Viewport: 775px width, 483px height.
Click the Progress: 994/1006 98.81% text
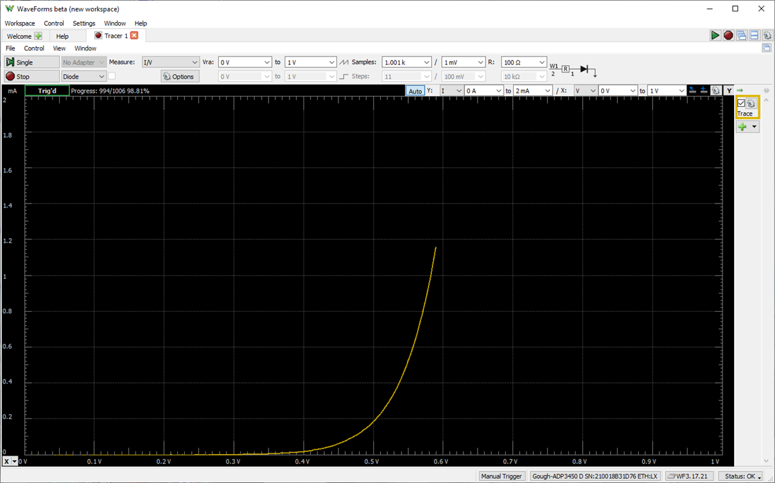pos(109,91)
